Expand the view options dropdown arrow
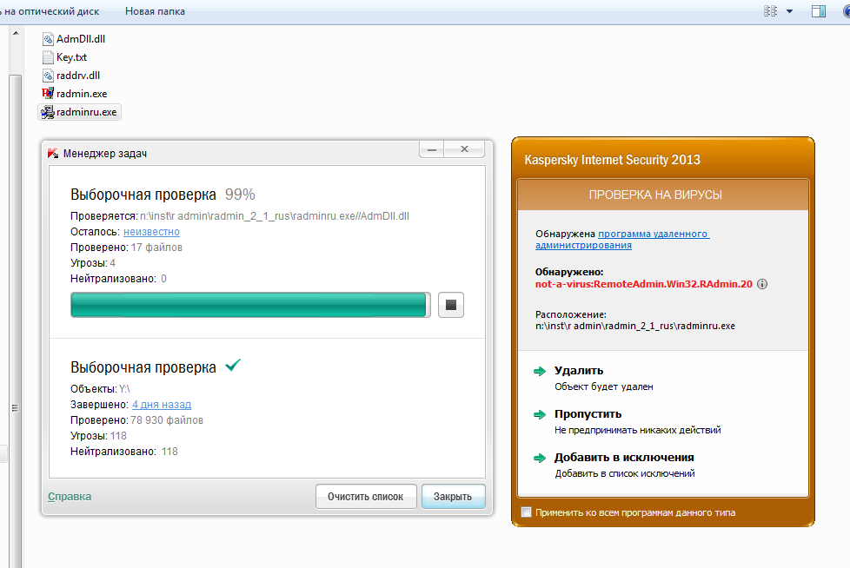Viewport: 850px width, 568px height. [789, 11]
